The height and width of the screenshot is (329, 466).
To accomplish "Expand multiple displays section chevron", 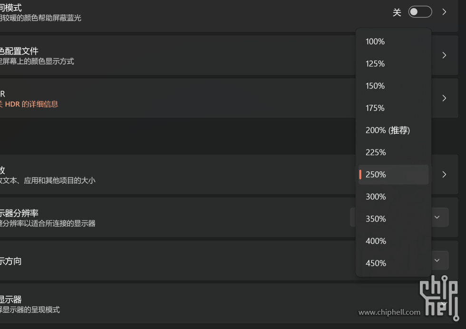I will coord(444,304).
